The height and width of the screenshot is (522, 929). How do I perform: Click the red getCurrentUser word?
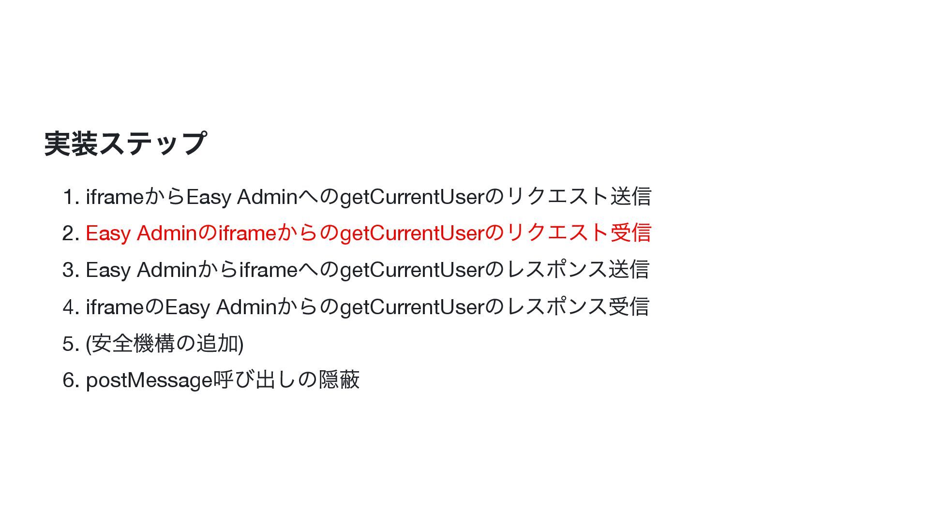click(412, 234)
